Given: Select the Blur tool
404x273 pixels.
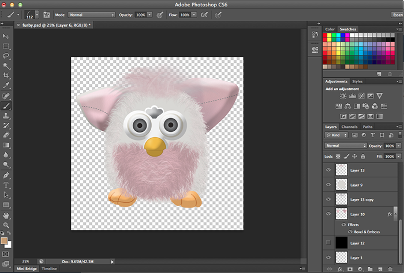Looking at the screenshot, I should [x=6, y=155].
